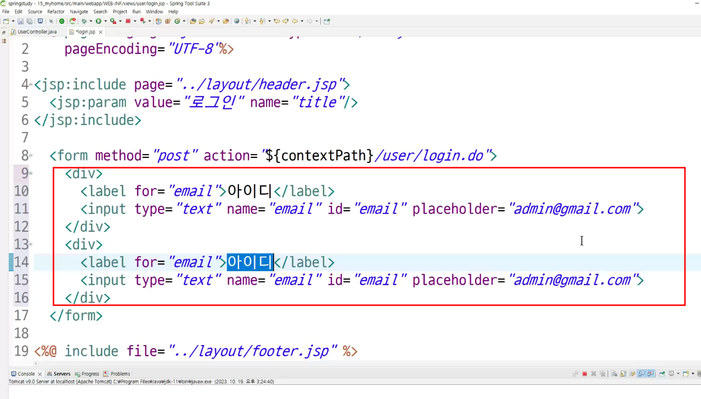Open the Display Selected Console dropdown arrow
701x399 pixels.
[x=678, y=374]
